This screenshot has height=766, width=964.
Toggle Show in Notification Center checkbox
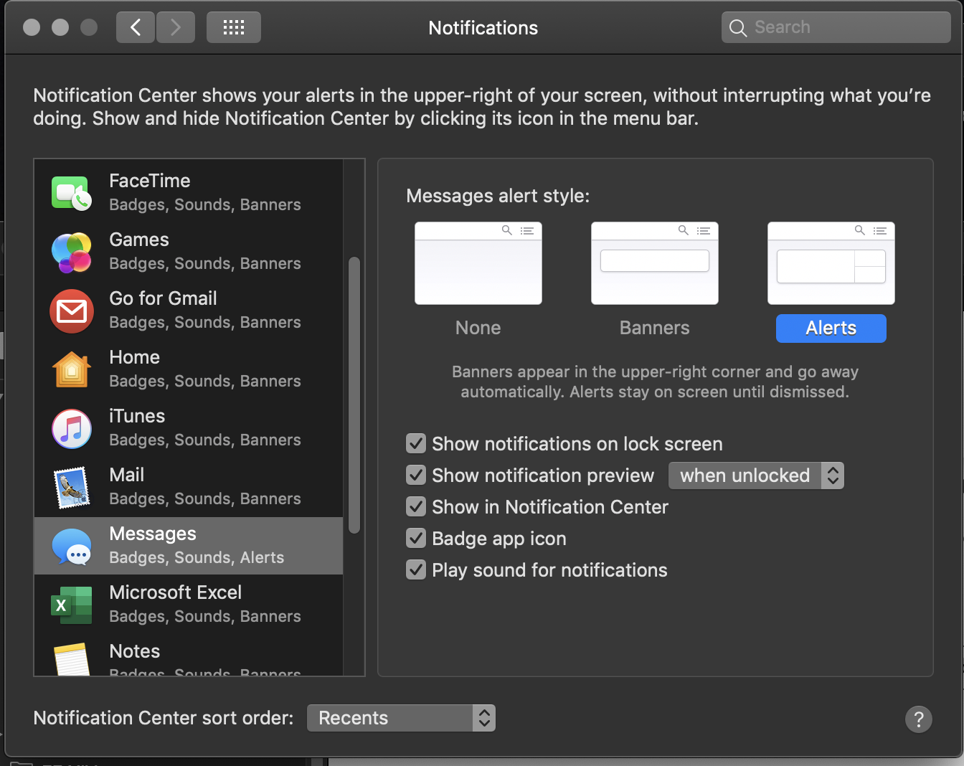point(416,507)
